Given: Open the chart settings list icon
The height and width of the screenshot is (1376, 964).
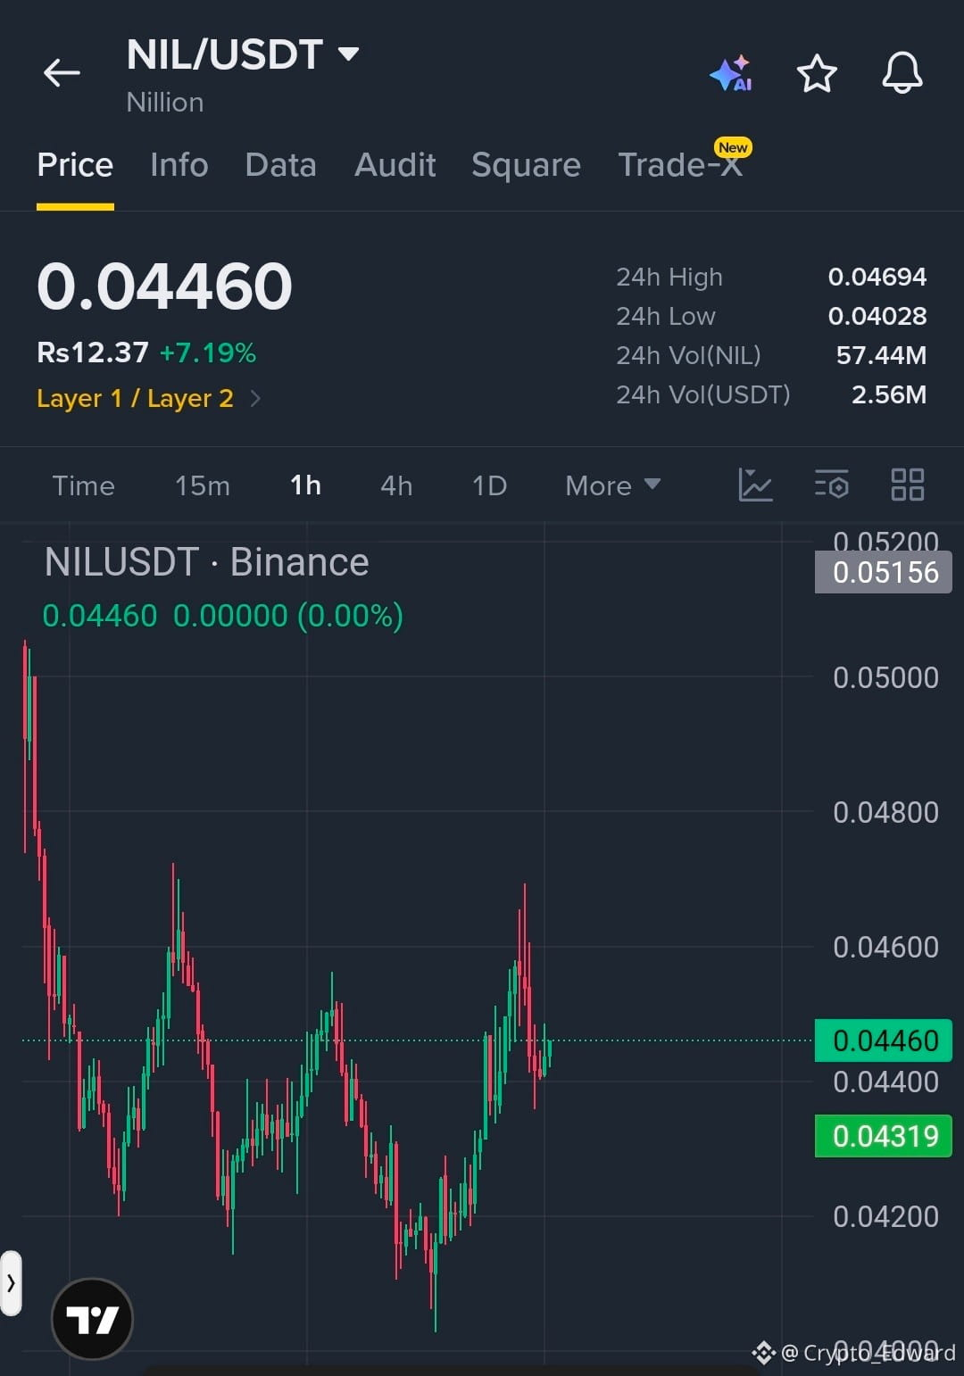Looking at the screenshot, I should [x=832, y=485].
